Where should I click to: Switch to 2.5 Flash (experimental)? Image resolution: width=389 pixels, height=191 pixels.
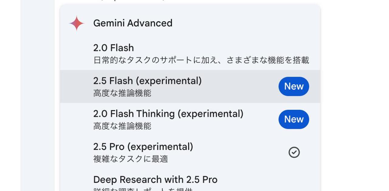coord(147,81)
